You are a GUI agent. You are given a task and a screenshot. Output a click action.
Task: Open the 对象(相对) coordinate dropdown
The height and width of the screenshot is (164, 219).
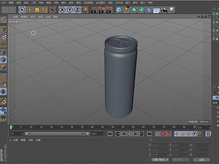click(x=160, y=160)
